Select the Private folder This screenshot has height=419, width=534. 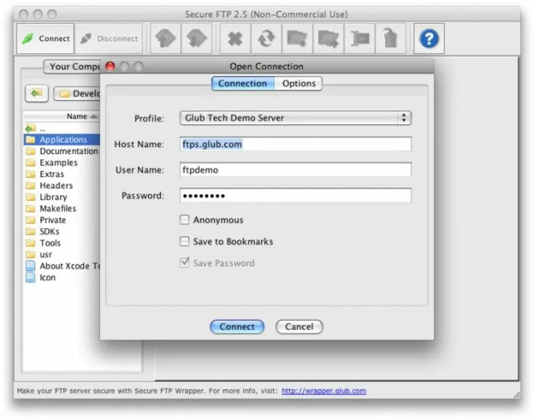tap(61, 220)
